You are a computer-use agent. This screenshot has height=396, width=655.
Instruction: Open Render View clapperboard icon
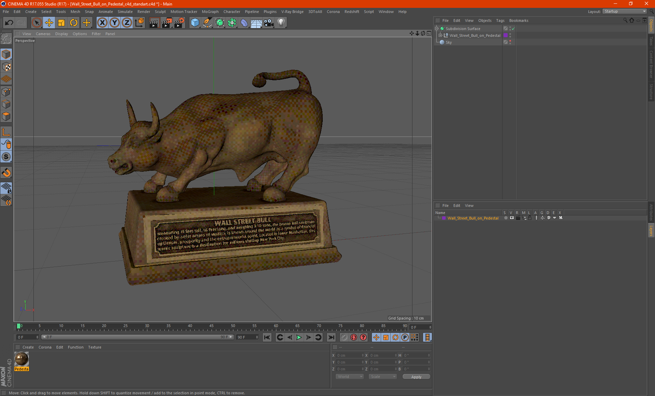tap(154, 23)
